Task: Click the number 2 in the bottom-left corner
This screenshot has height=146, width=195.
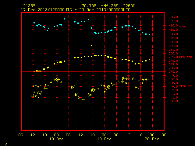Action: [x=6, y=144]
